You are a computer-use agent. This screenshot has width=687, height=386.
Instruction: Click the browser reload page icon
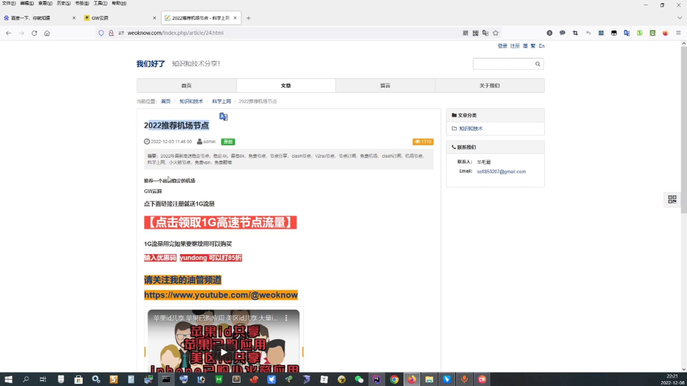click(34, 33)
